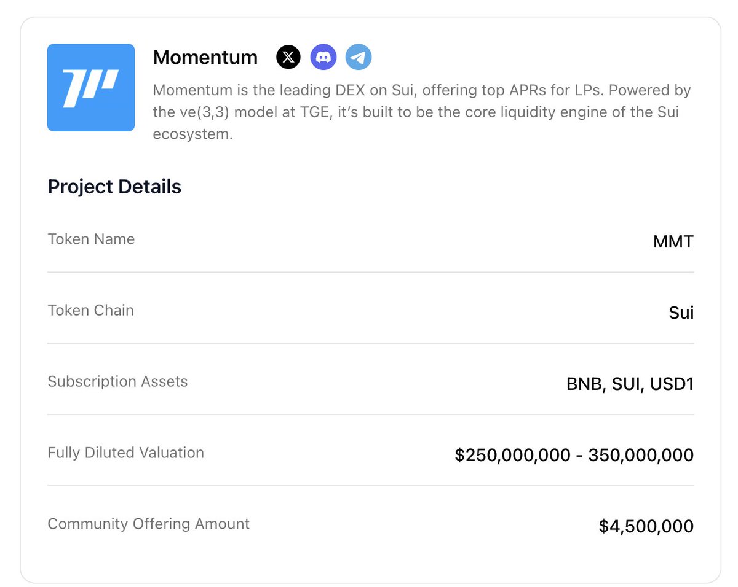Select the 350,000,000 upper valuation figure

(641, 456)
